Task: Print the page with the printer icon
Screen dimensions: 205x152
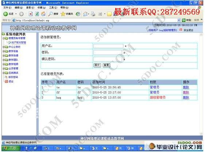Action: click(x=93, y=14)
